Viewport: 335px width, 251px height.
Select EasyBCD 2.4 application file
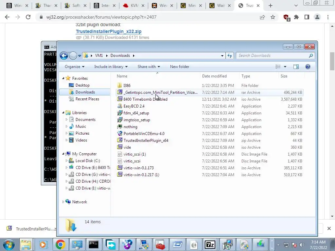(134, 106)
